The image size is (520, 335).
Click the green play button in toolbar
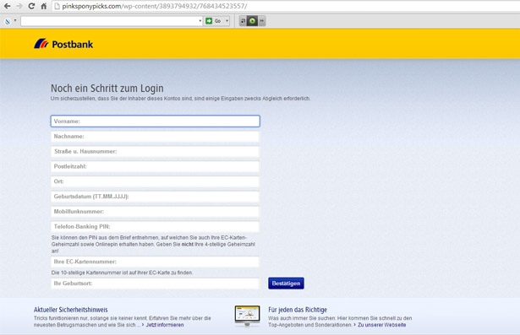click(x=252, y=21)
